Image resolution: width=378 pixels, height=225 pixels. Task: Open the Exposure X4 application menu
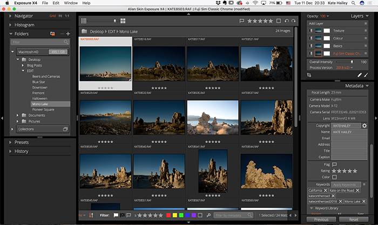tap(25, 3)
